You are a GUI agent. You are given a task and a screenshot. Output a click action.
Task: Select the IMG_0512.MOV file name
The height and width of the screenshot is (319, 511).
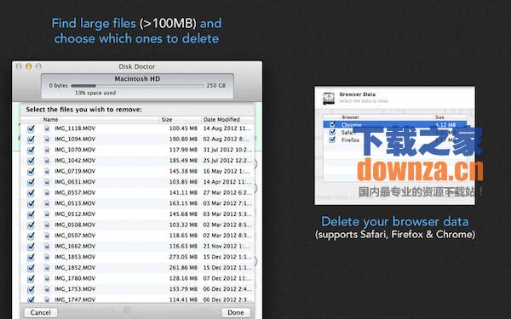(x=75, y=214)
